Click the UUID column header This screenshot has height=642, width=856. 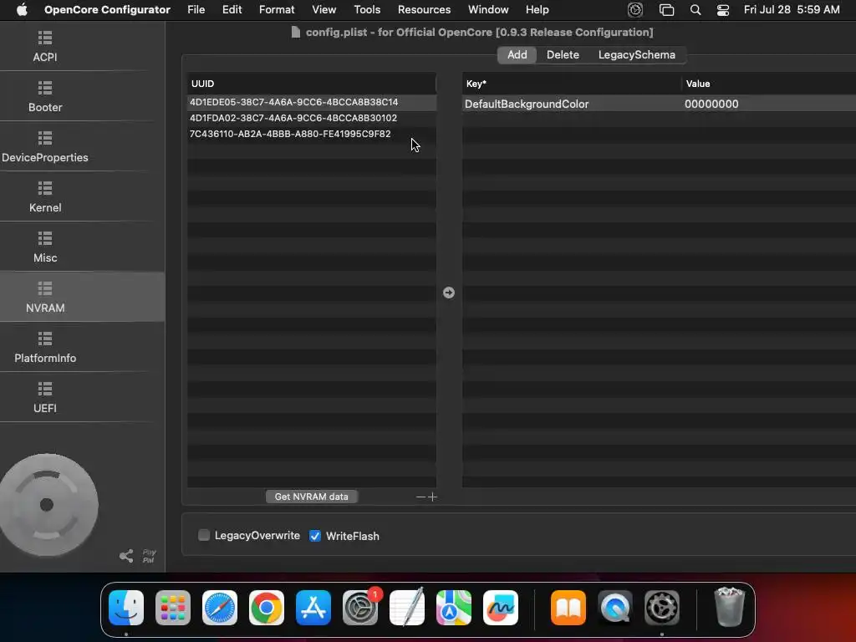(x=311, y=84)
